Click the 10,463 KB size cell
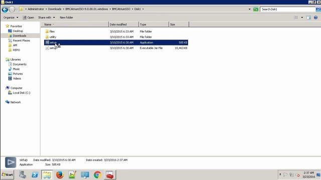The image size is (321, 180). 181,48
